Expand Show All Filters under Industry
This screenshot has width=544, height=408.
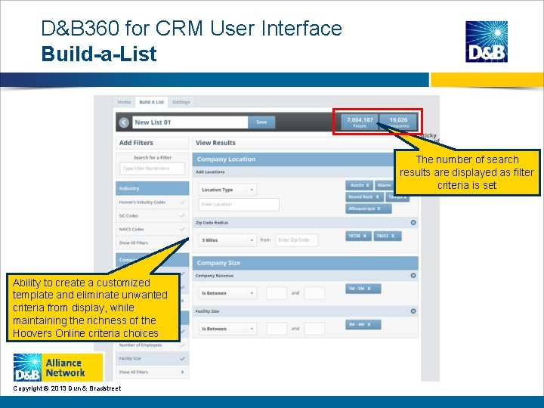pyautogui.click(x=134, y=243)
